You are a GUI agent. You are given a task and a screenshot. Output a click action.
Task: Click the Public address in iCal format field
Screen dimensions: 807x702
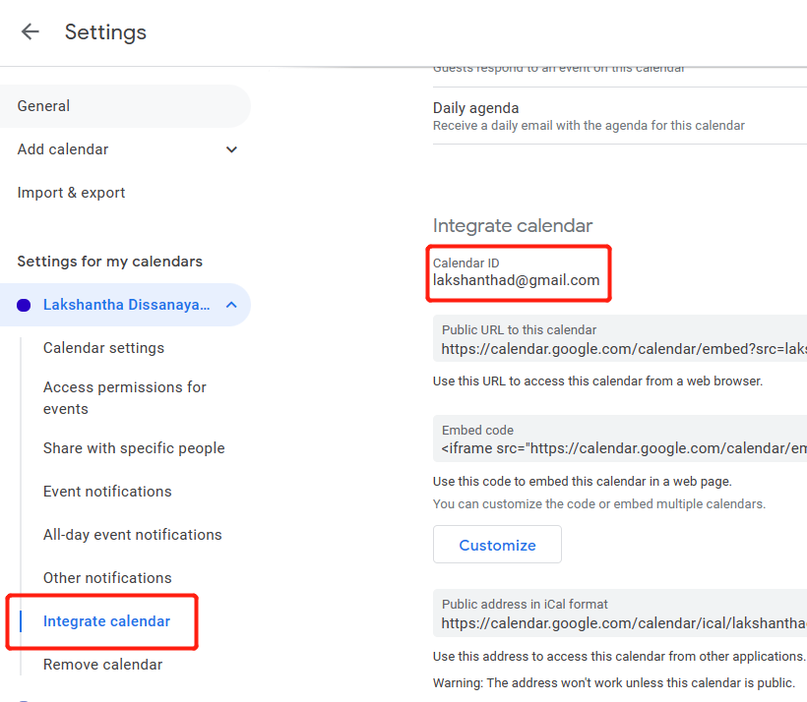(x=622, y=614)
